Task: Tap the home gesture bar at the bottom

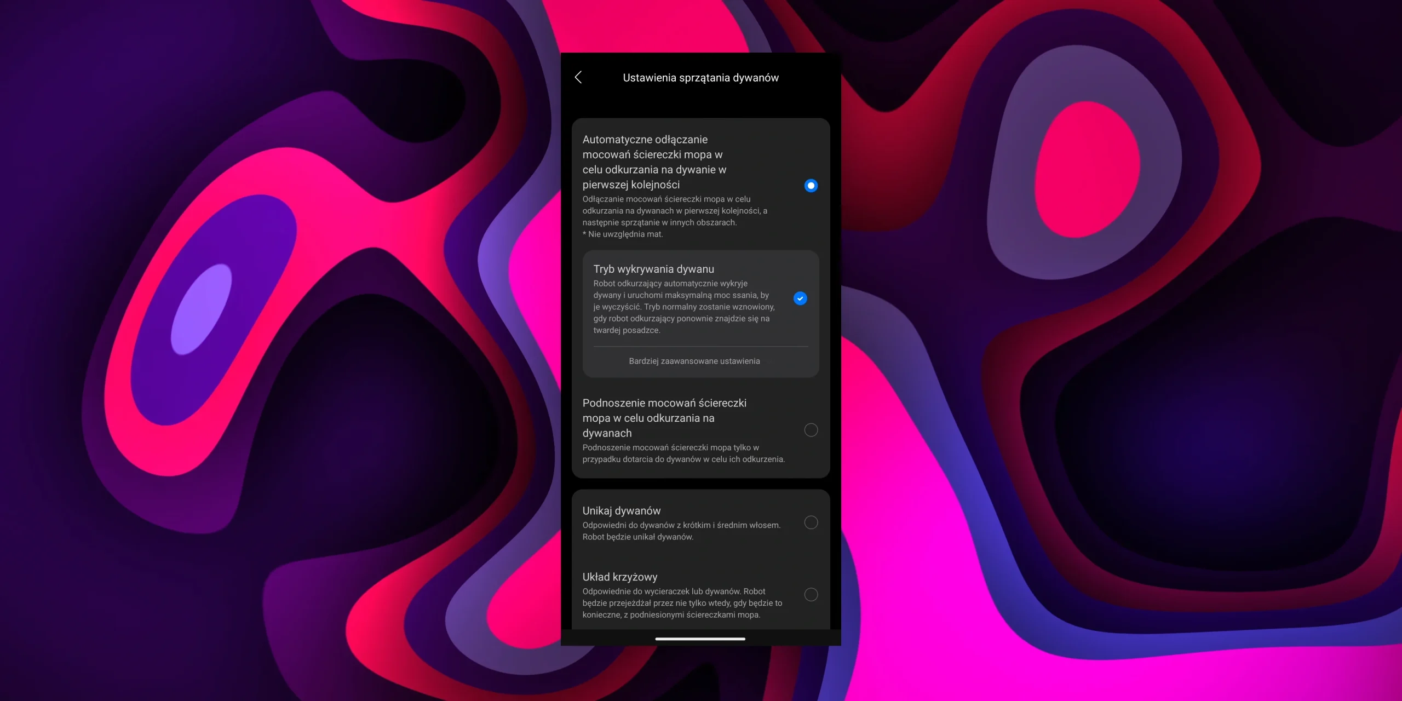Action: coord(700,639)
